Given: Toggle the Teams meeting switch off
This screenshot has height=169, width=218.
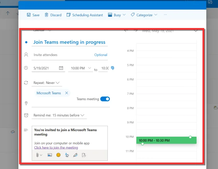Looking at the screenshot, I should (105, 99).
